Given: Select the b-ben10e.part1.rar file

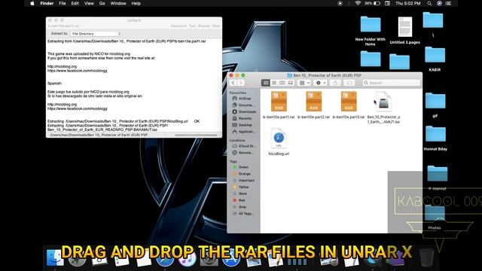Looking at the screenshot, I should point(279,105).
